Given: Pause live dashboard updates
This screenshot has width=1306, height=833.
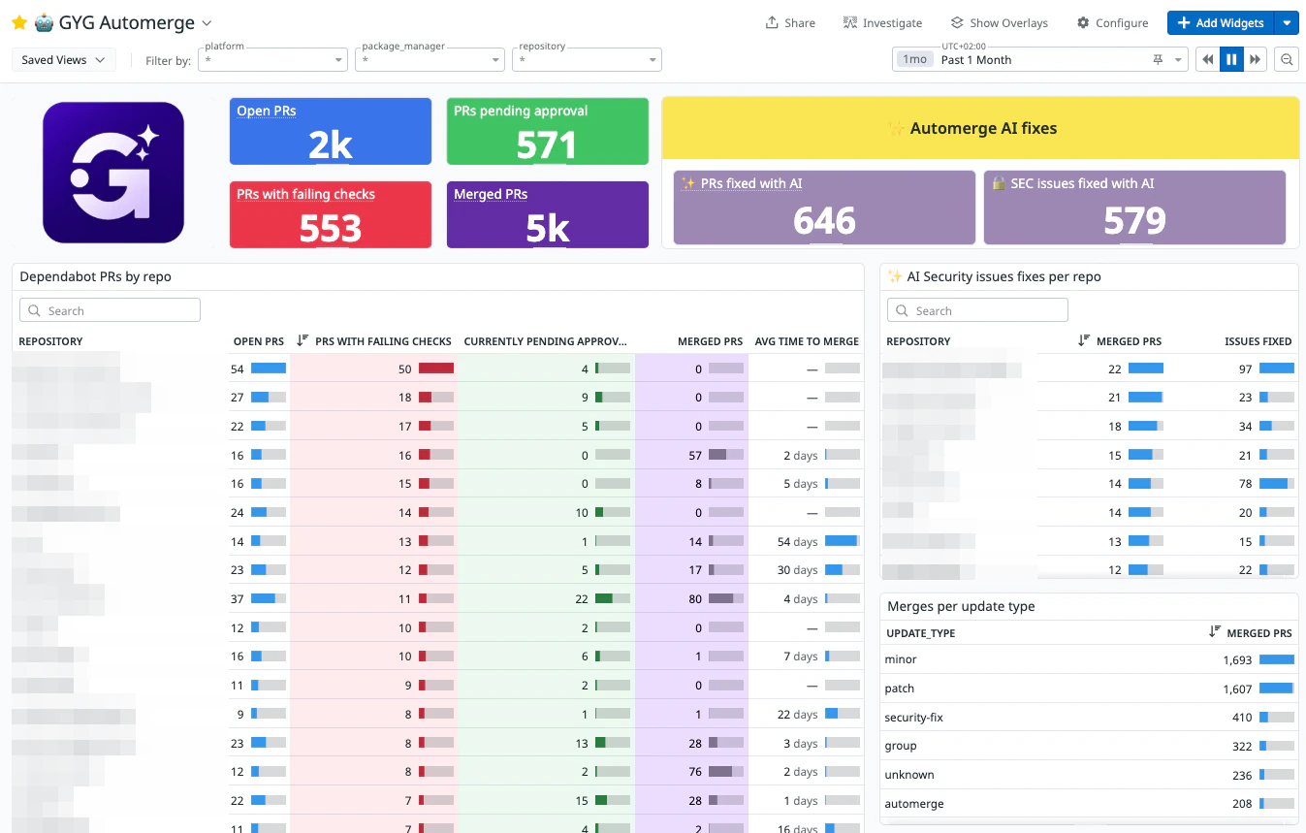Looking at the screenshot, I should pos(1231,59).
